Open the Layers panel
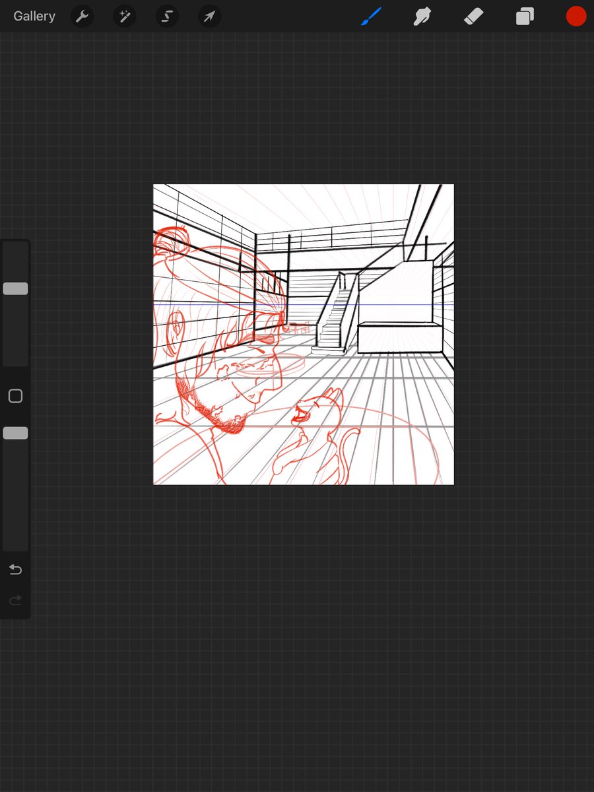 pyautogui.click(x=525, y=16)
